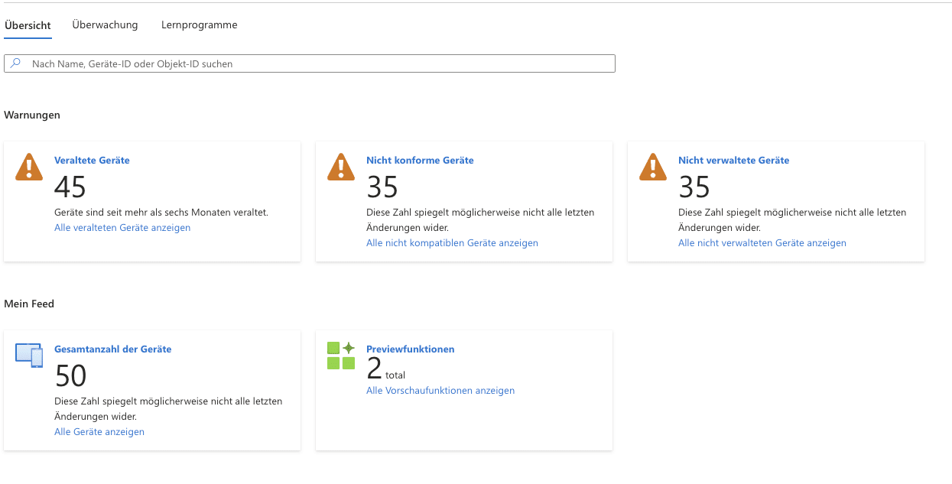The width and height of the screenshot is (952, 484).
Task: Click warning icon on Nicht verwaltete Geräte card
Action: (653, 167)
